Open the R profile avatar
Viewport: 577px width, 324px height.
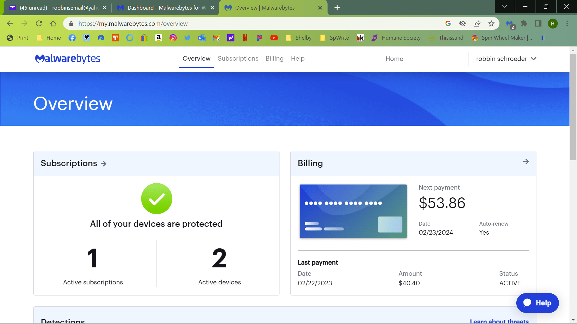(x=553, y=23)
